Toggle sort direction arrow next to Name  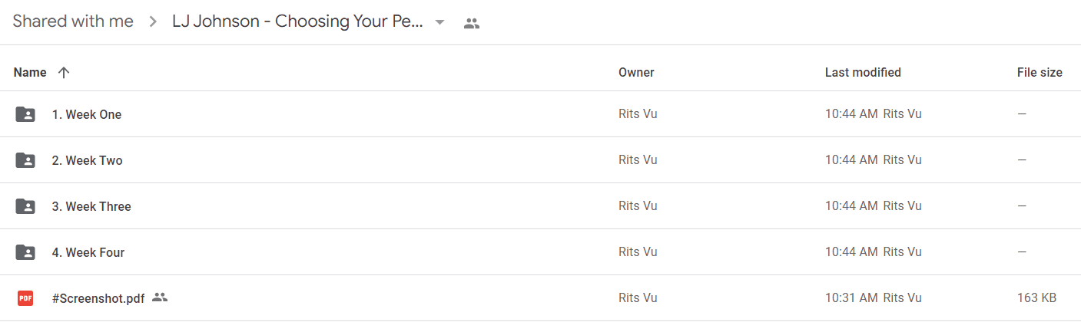[x=64, y=72]
